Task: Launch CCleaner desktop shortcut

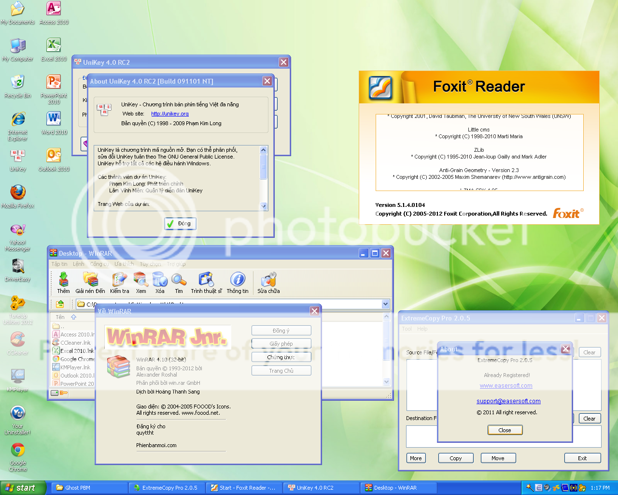Action: click(17, 344)
